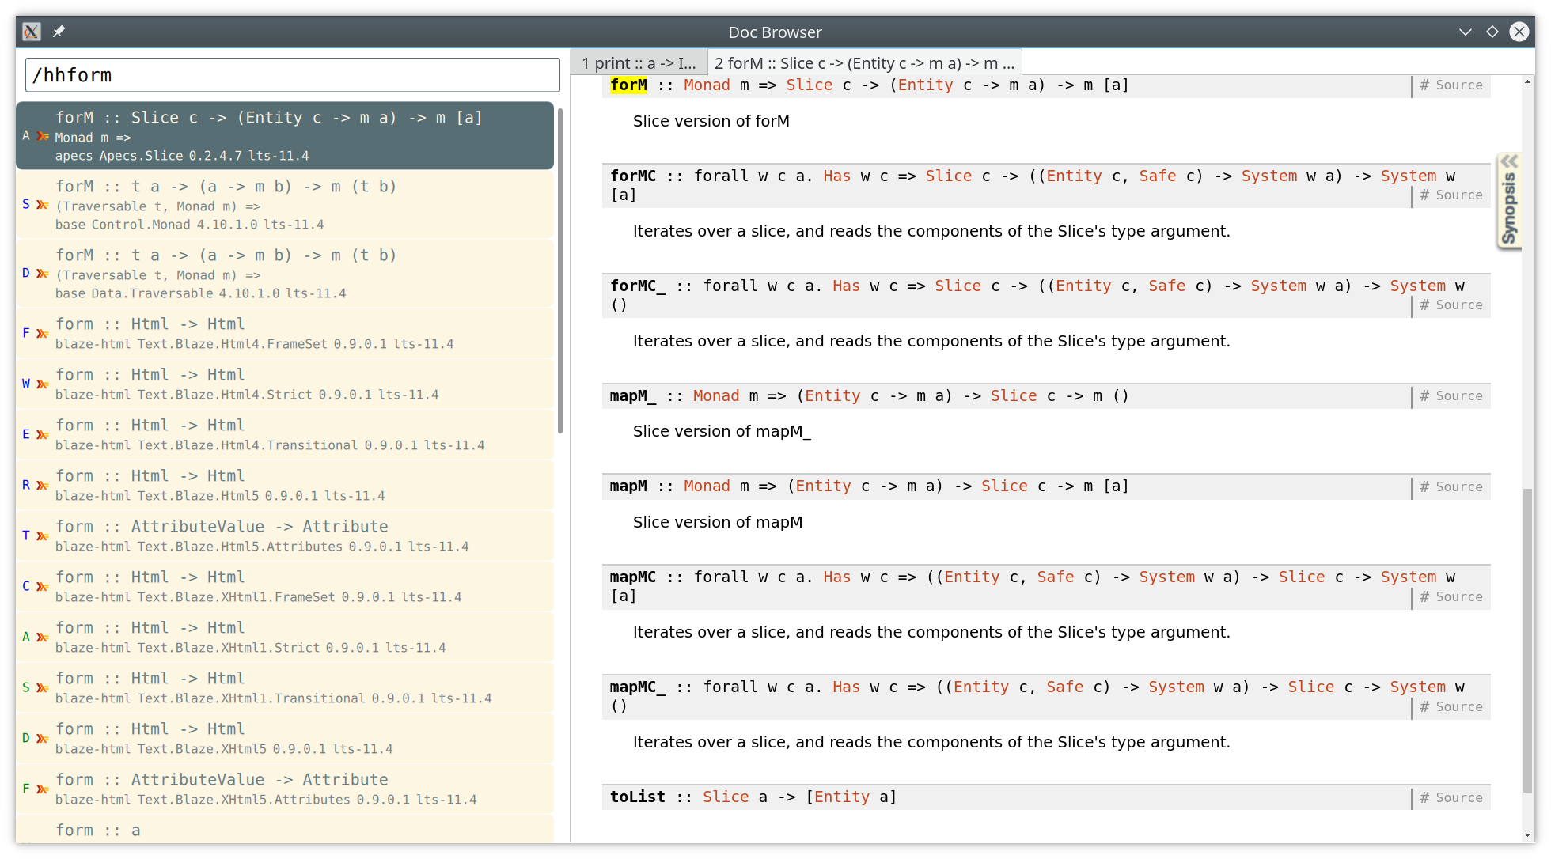The width and height of the screenshot is (1551, 859).
Task: Click the lambda icon on the XHtml1.Transitional form row
Action: [x=43, y=688]
